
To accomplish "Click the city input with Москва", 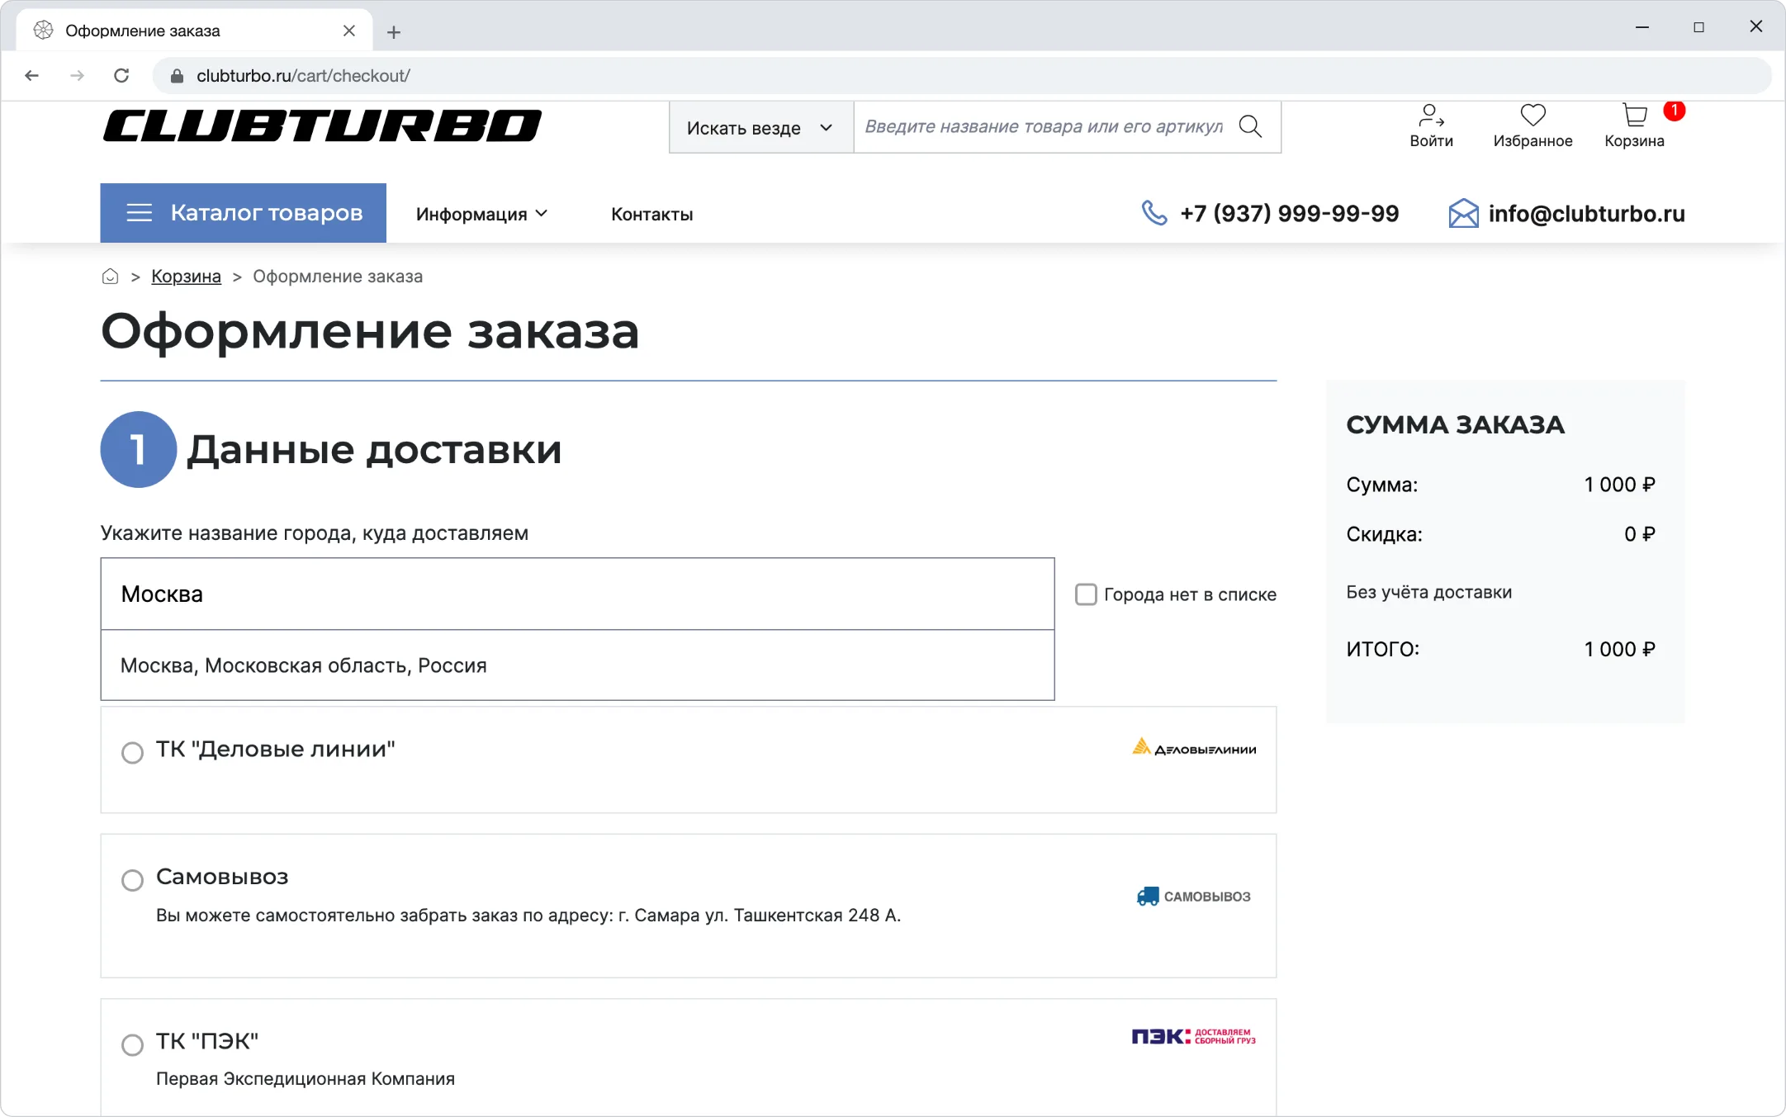I will 577,594.
